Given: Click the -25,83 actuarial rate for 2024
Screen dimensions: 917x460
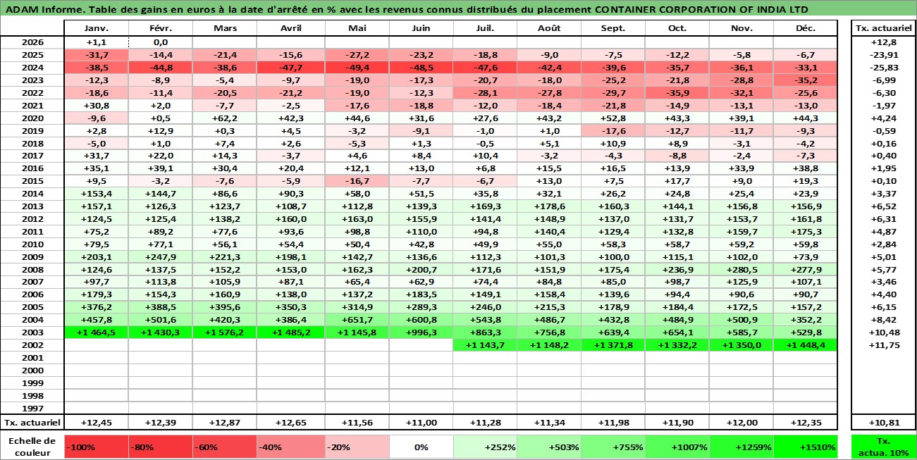Looking at the screenshot, I should (884, 68).
